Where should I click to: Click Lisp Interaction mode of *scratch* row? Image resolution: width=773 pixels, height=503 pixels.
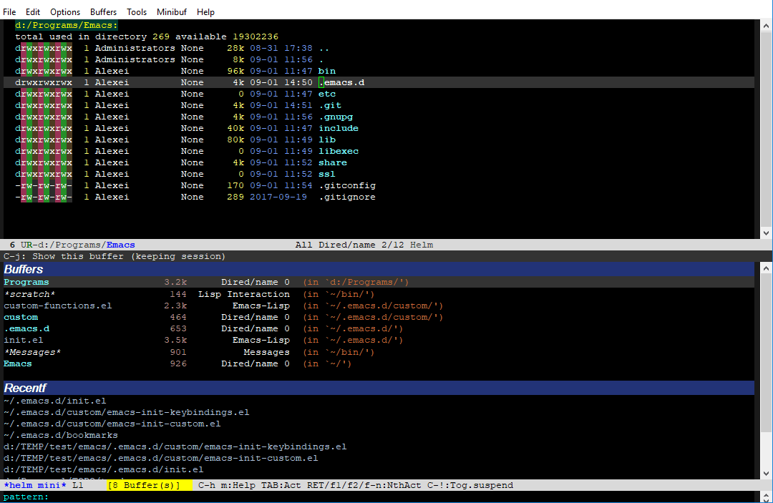pyautogui.click(x=244, y=294)
